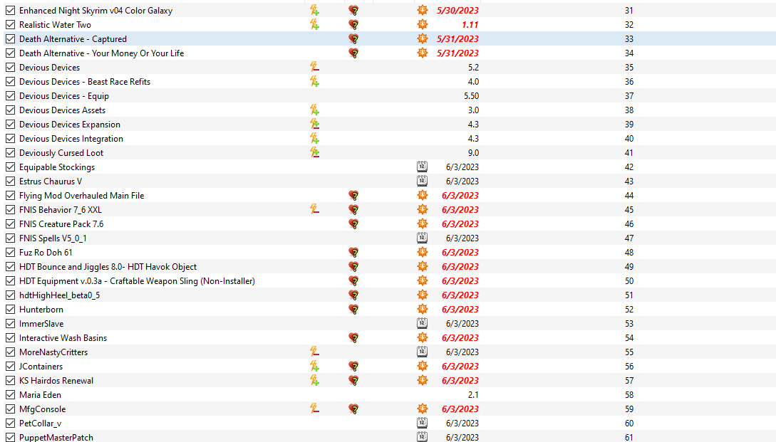Click the calendar icon for FNIS Spells V5_0_1
776x442 pixels.
point(422,238)
